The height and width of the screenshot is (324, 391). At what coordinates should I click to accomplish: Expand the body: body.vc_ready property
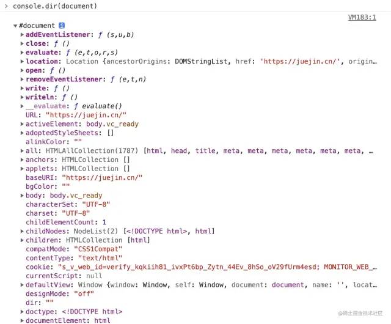[x=22, y=196]
